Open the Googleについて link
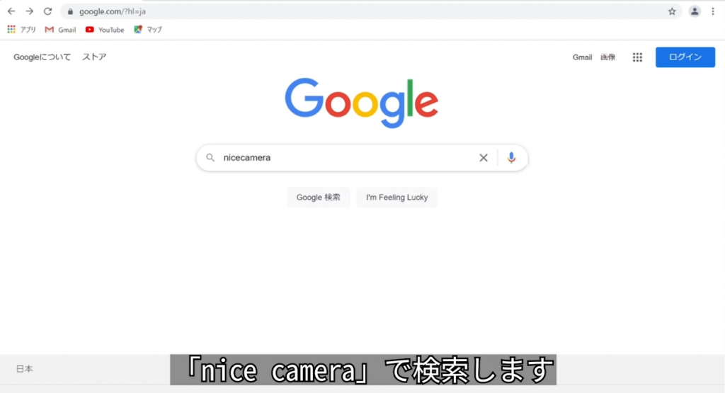725x393 pixels. 42,57
